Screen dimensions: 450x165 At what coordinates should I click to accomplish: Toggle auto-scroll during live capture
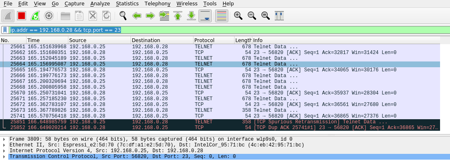coord(205,16)
